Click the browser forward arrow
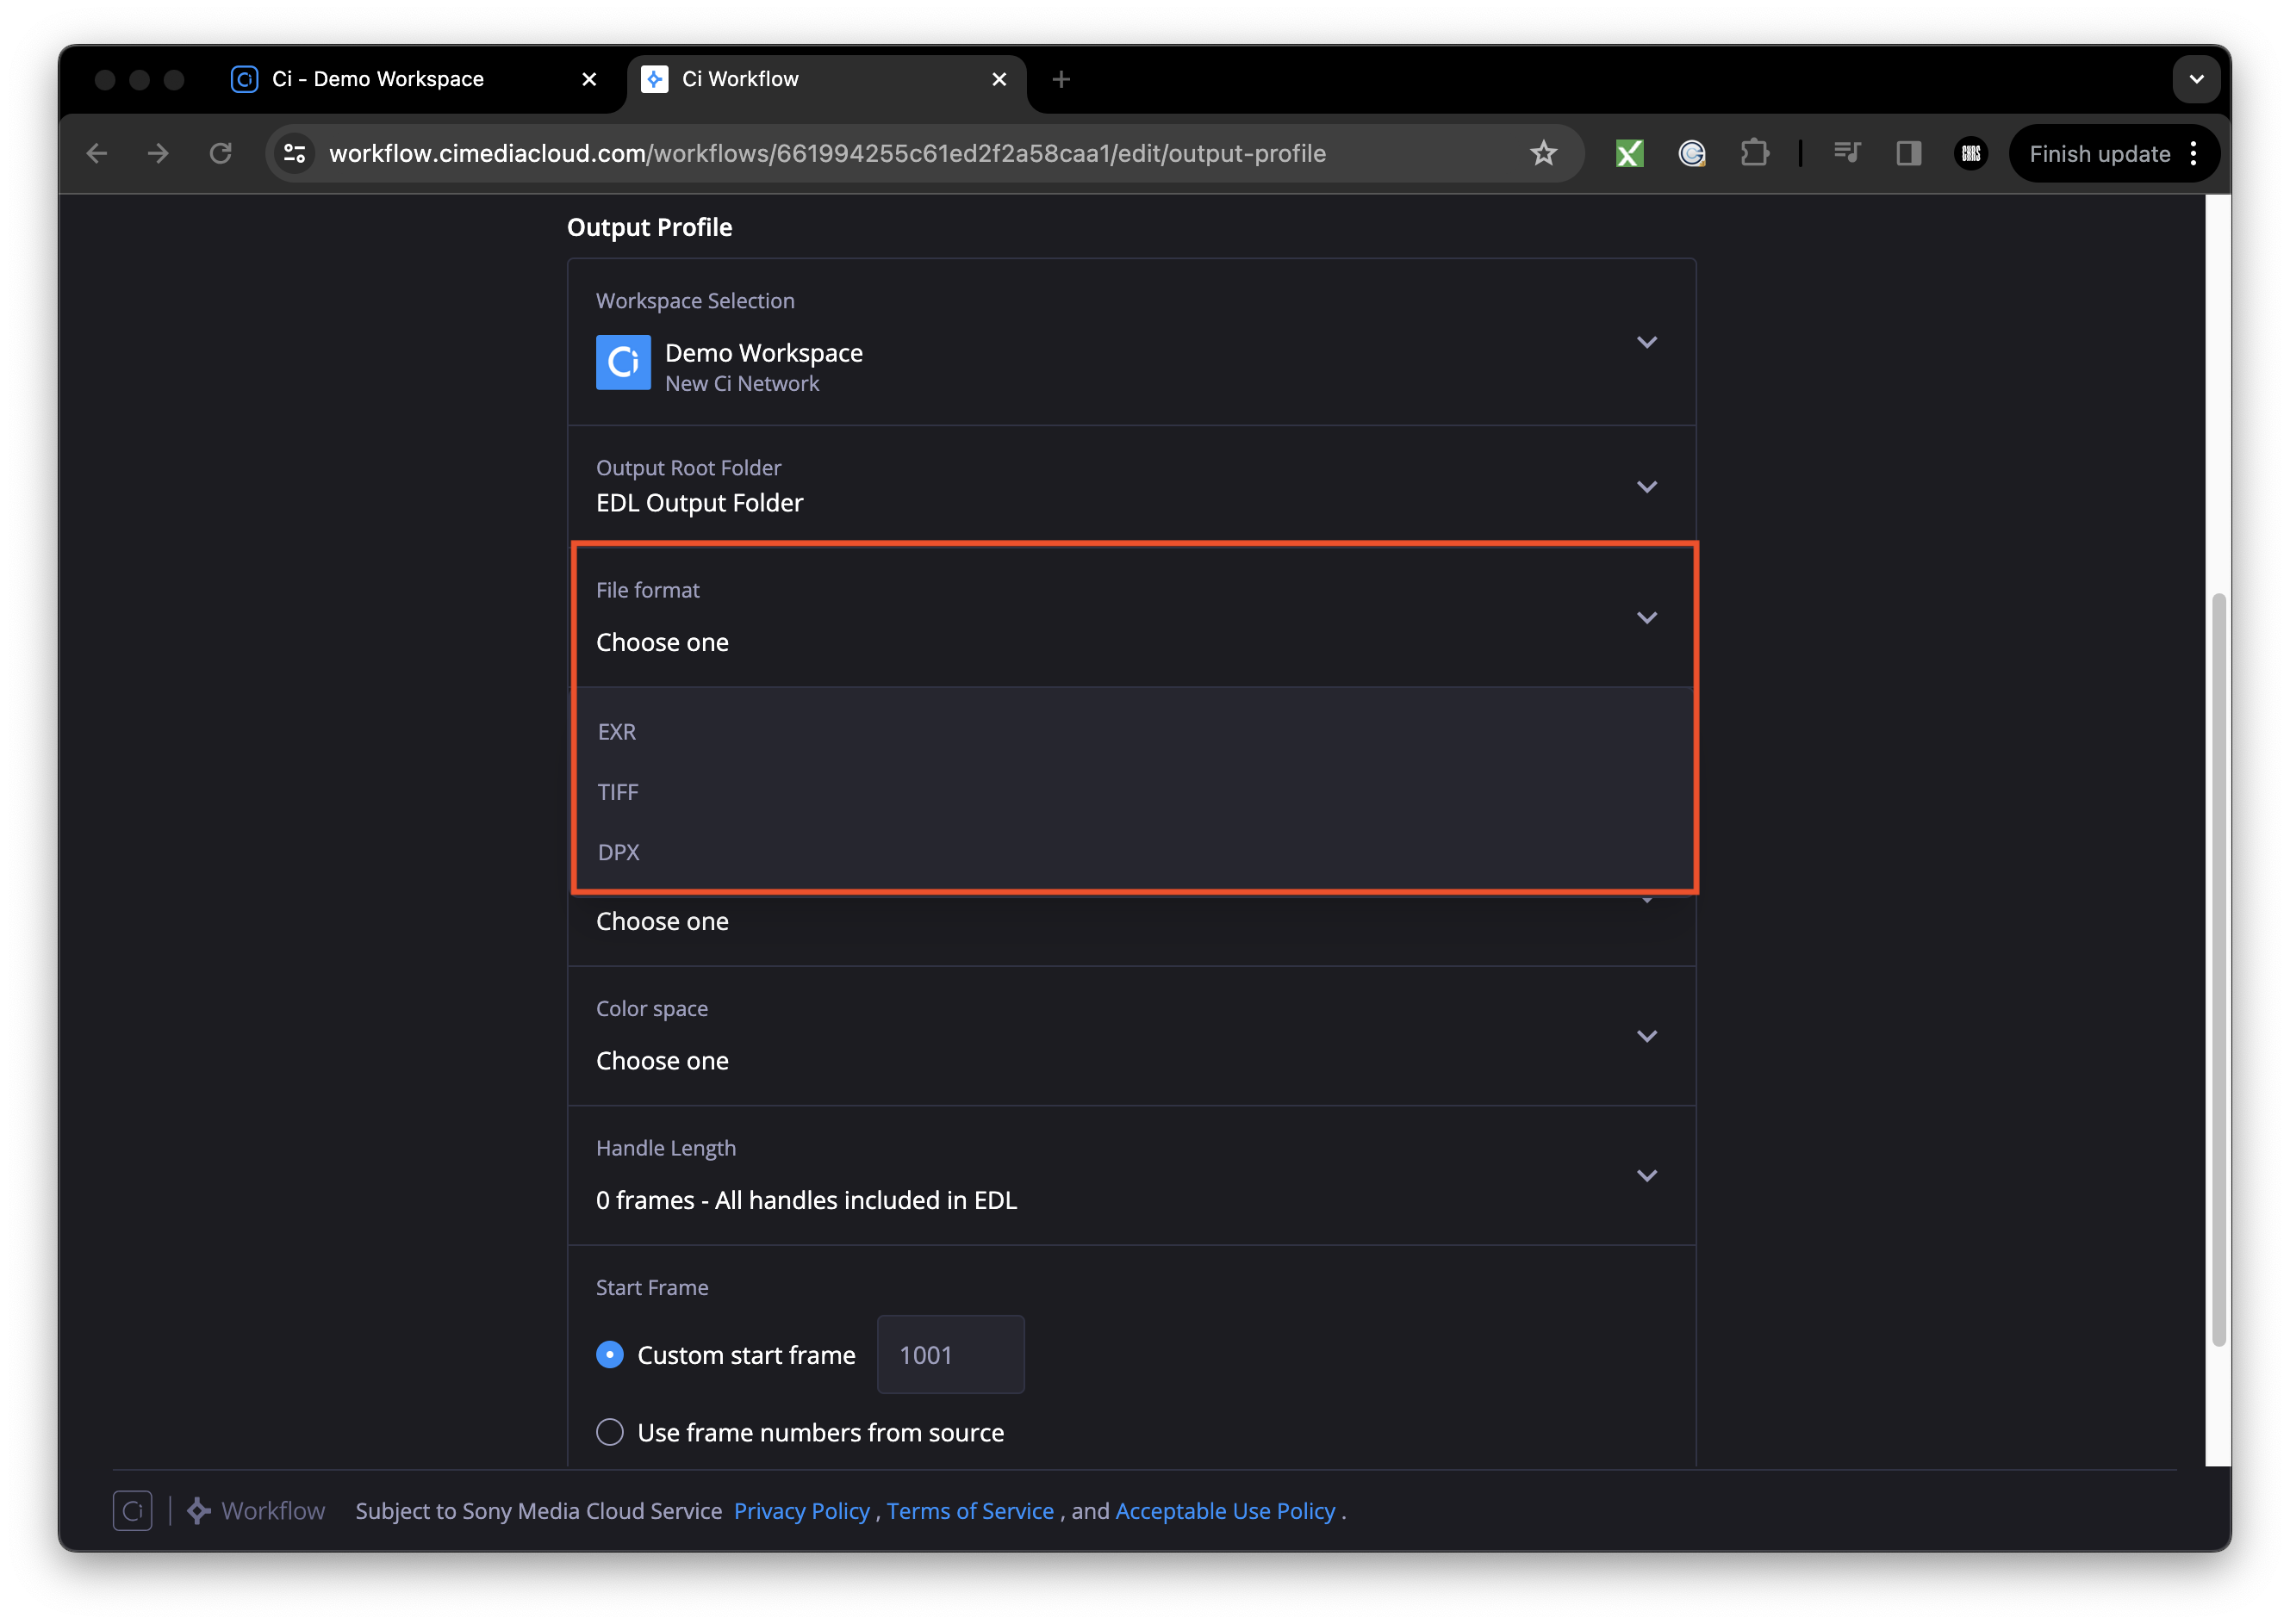 tap(158, 153)
